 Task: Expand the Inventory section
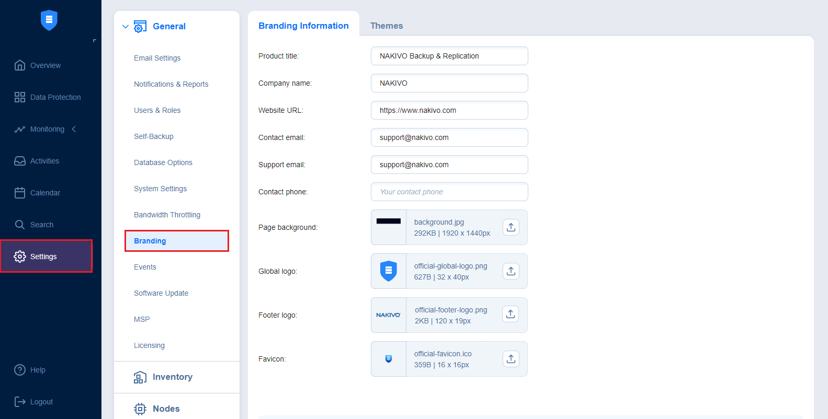[172, 377]
